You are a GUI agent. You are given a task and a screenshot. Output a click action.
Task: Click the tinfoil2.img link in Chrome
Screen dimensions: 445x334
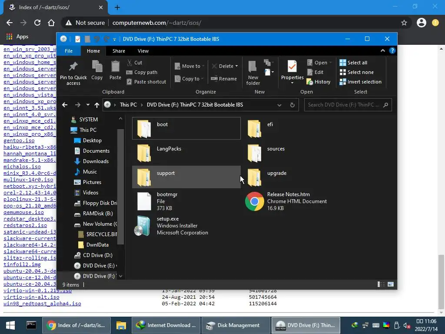pyautogui.click(x=22, y=264)
